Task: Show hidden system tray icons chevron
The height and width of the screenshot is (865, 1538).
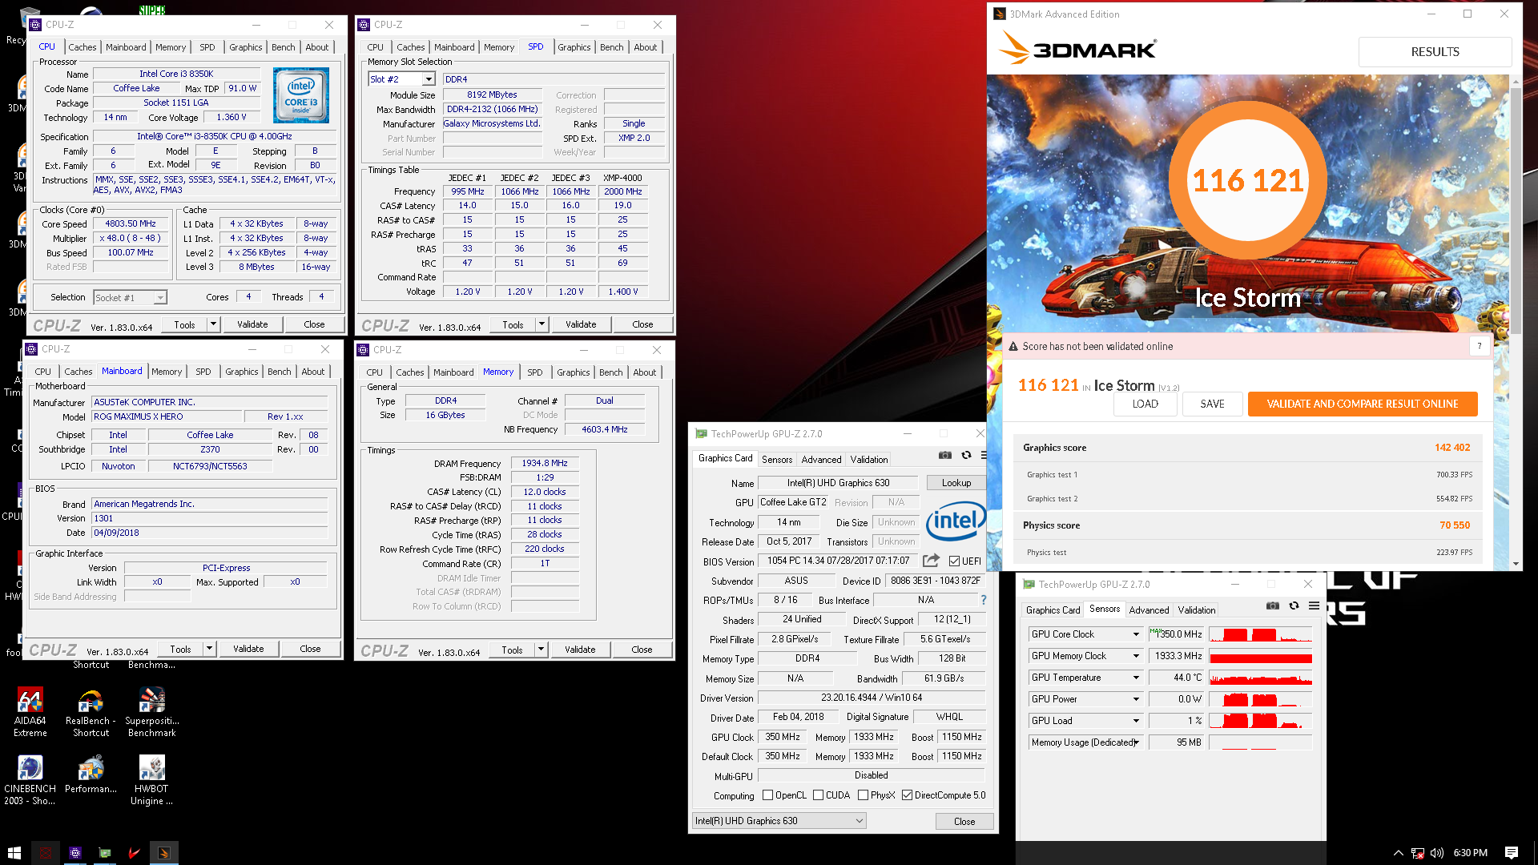Action: pos(1399,853)
